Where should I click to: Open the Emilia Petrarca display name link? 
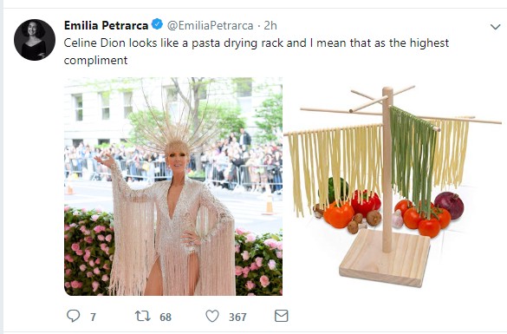pos(106,25)
